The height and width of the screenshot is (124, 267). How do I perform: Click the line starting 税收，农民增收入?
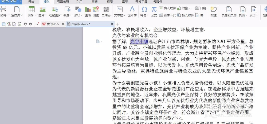pyautogui.click(x=159, y=30)
